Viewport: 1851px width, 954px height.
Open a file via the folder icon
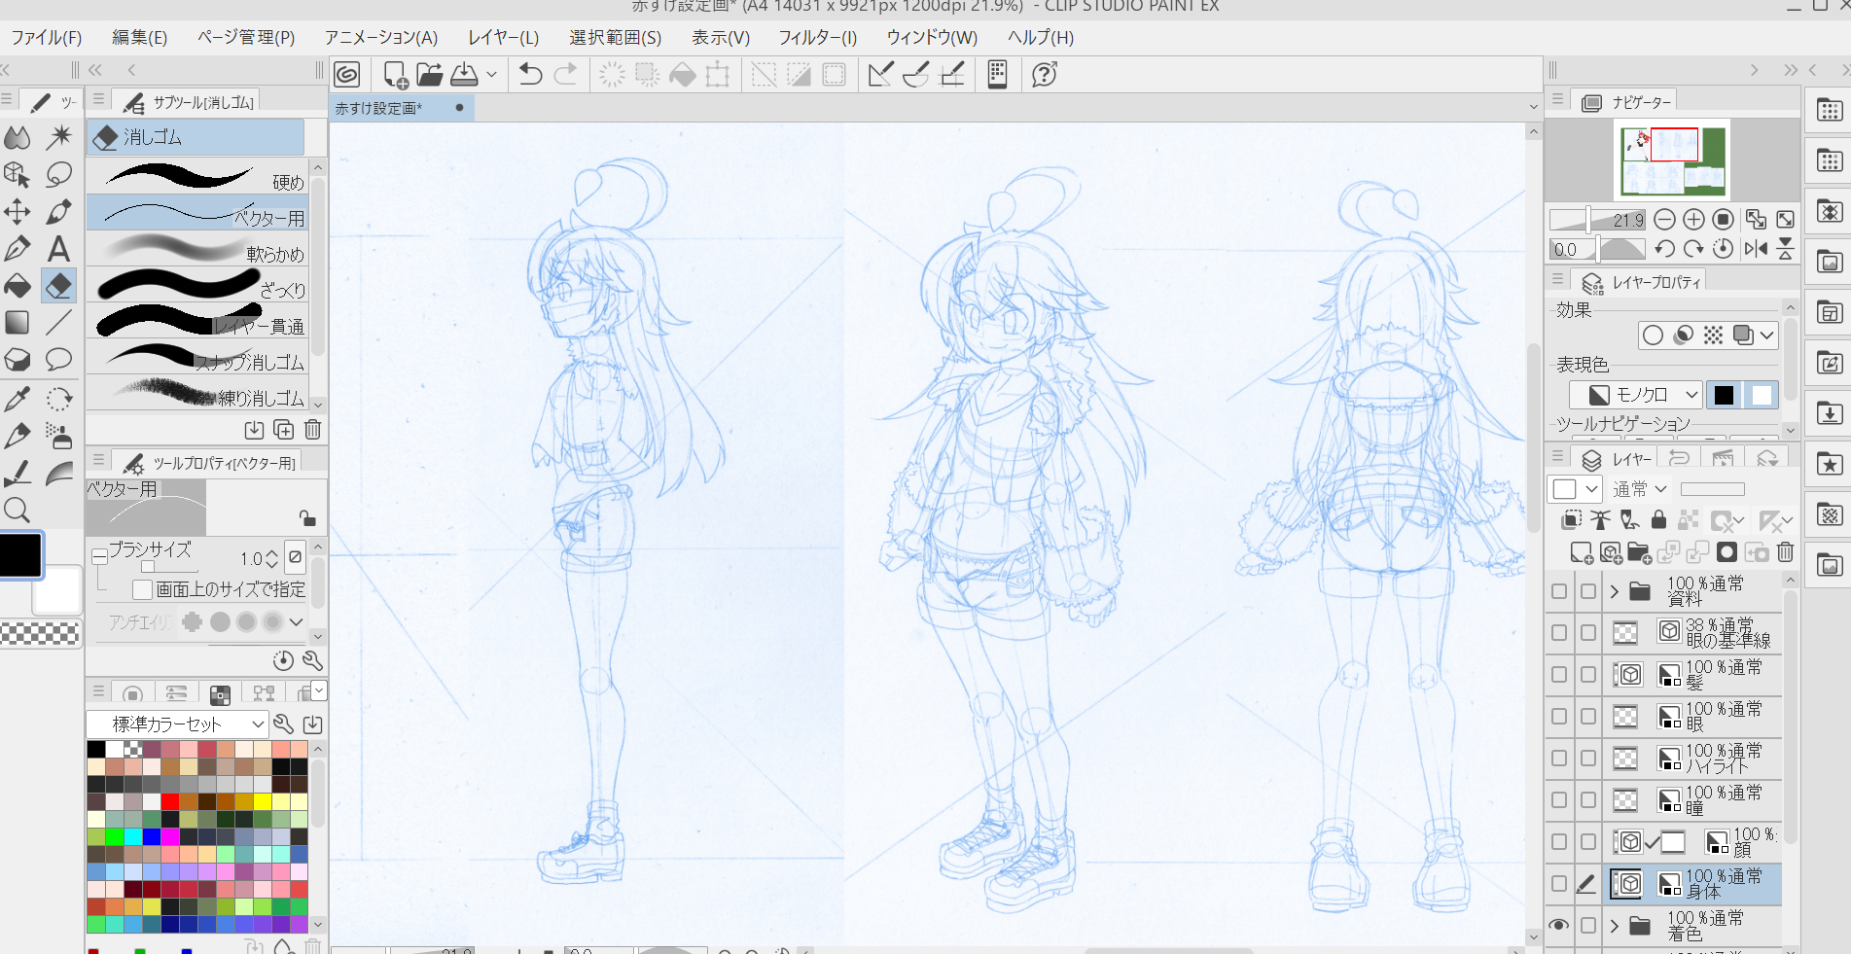[430, 75]
